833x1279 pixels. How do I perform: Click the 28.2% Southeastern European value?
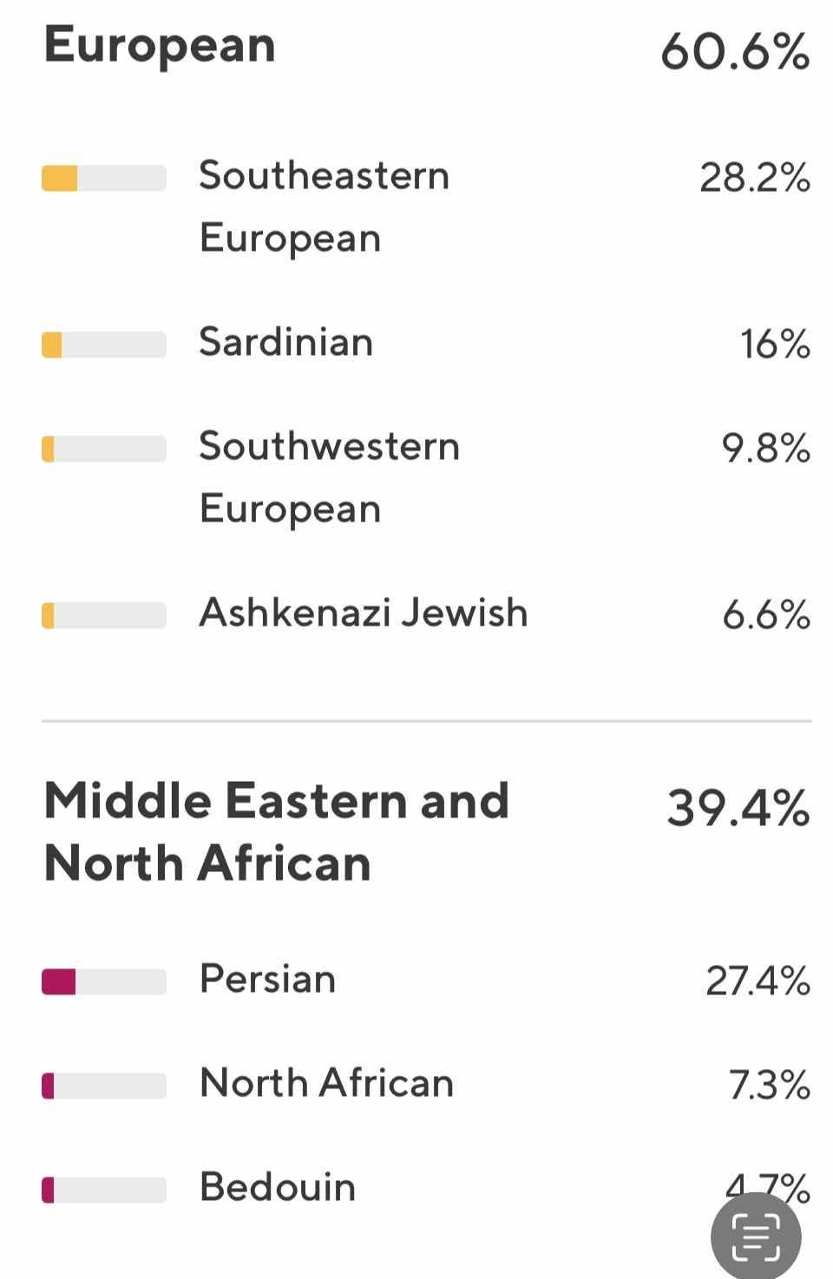[x=755, y=178]
